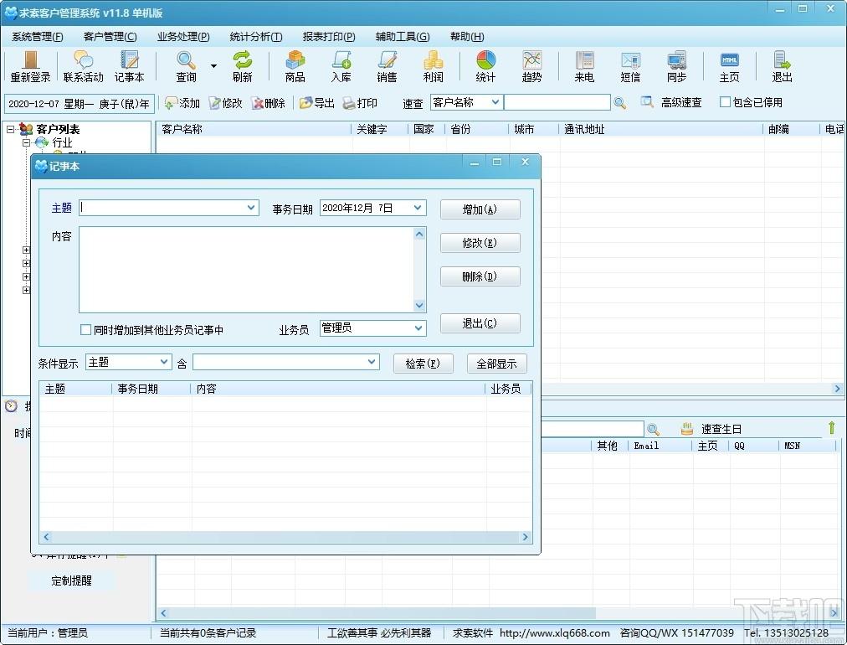Click the green up arrow icon
The width and height of the screenshot is (847, 645).
(831, 428)
